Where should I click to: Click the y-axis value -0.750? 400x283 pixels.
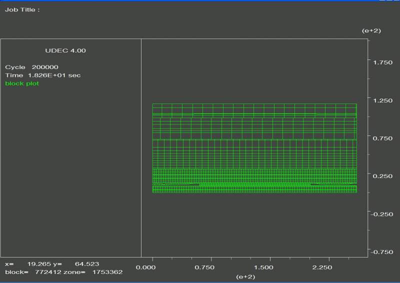382,252
